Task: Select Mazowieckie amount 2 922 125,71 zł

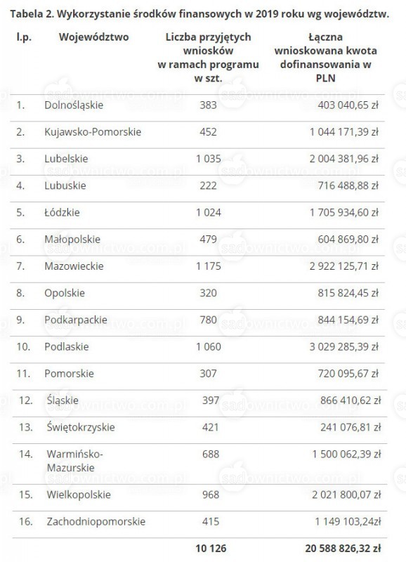Action: [x=344, y=266]
